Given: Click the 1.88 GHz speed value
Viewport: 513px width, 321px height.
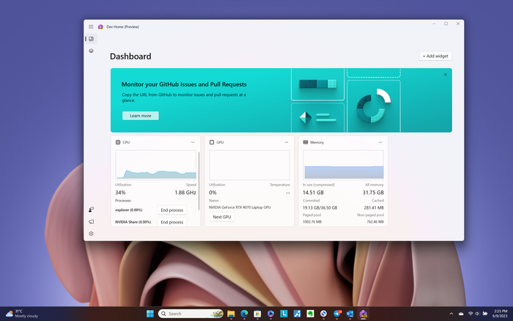Looking at the screenshot, I should 185,193.
